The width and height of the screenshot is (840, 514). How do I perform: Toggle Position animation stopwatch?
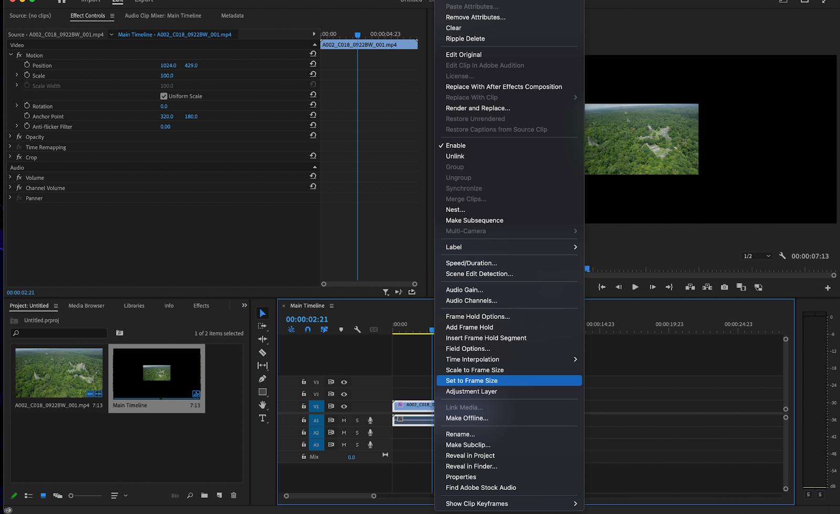[x=27, y=65]
